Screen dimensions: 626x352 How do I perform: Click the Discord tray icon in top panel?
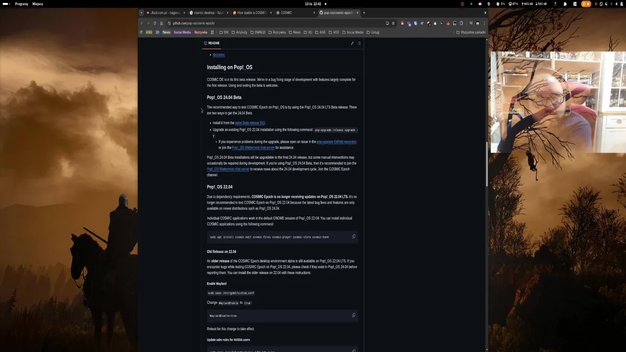pos(480,4)
